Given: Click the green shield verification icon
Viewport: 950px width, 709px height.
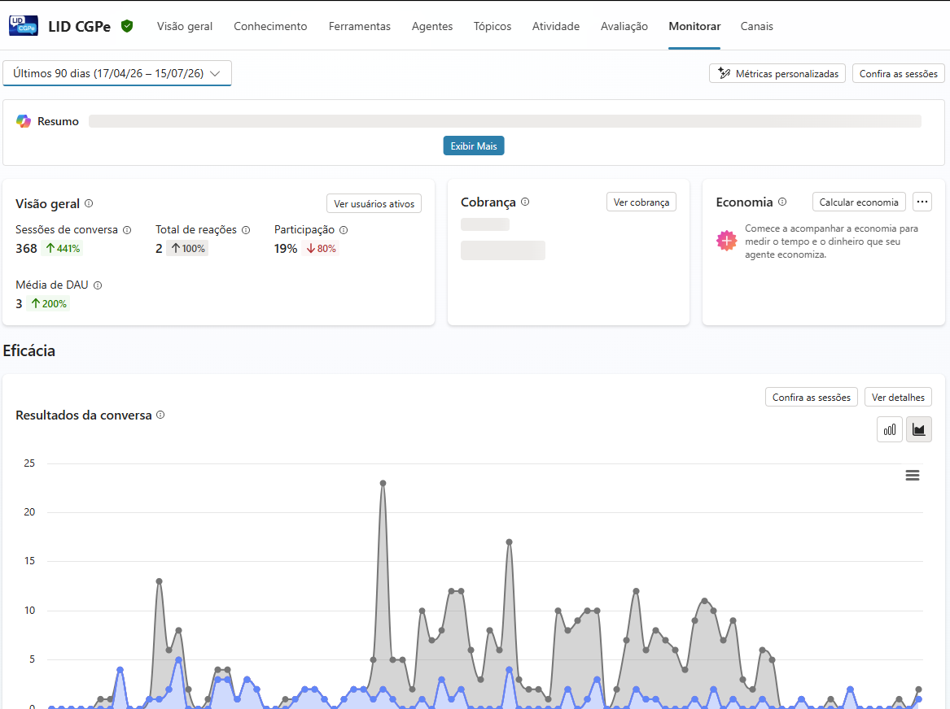Looking at the screenshot, I should (x=127, y=26).
